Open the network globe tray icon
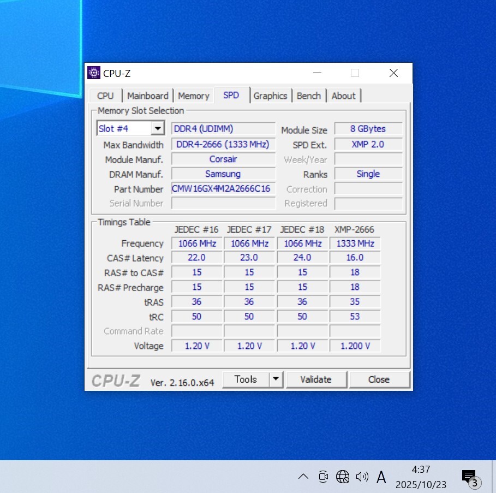Image resolution: width=496 pixels, height=493 pixels. point(343,477)
